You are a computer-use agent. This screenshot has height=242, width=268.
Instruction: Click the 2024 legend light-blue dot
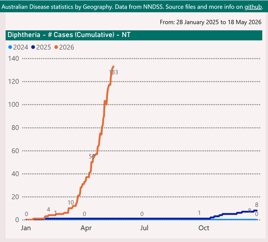coord(10,47)
